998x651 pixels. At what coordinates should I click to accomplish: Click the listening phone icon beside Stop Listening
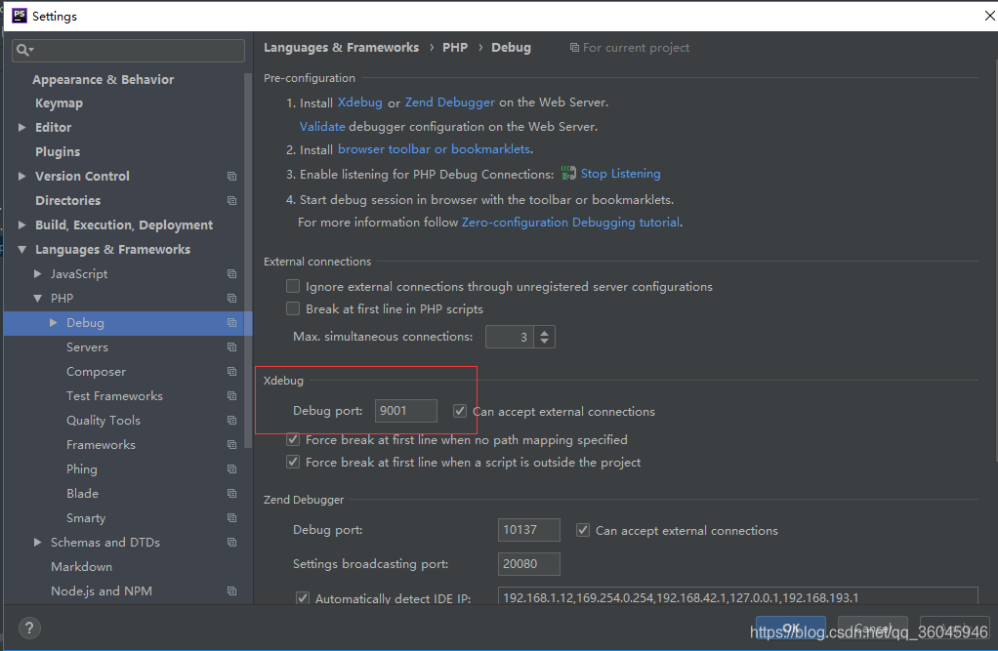568,173
